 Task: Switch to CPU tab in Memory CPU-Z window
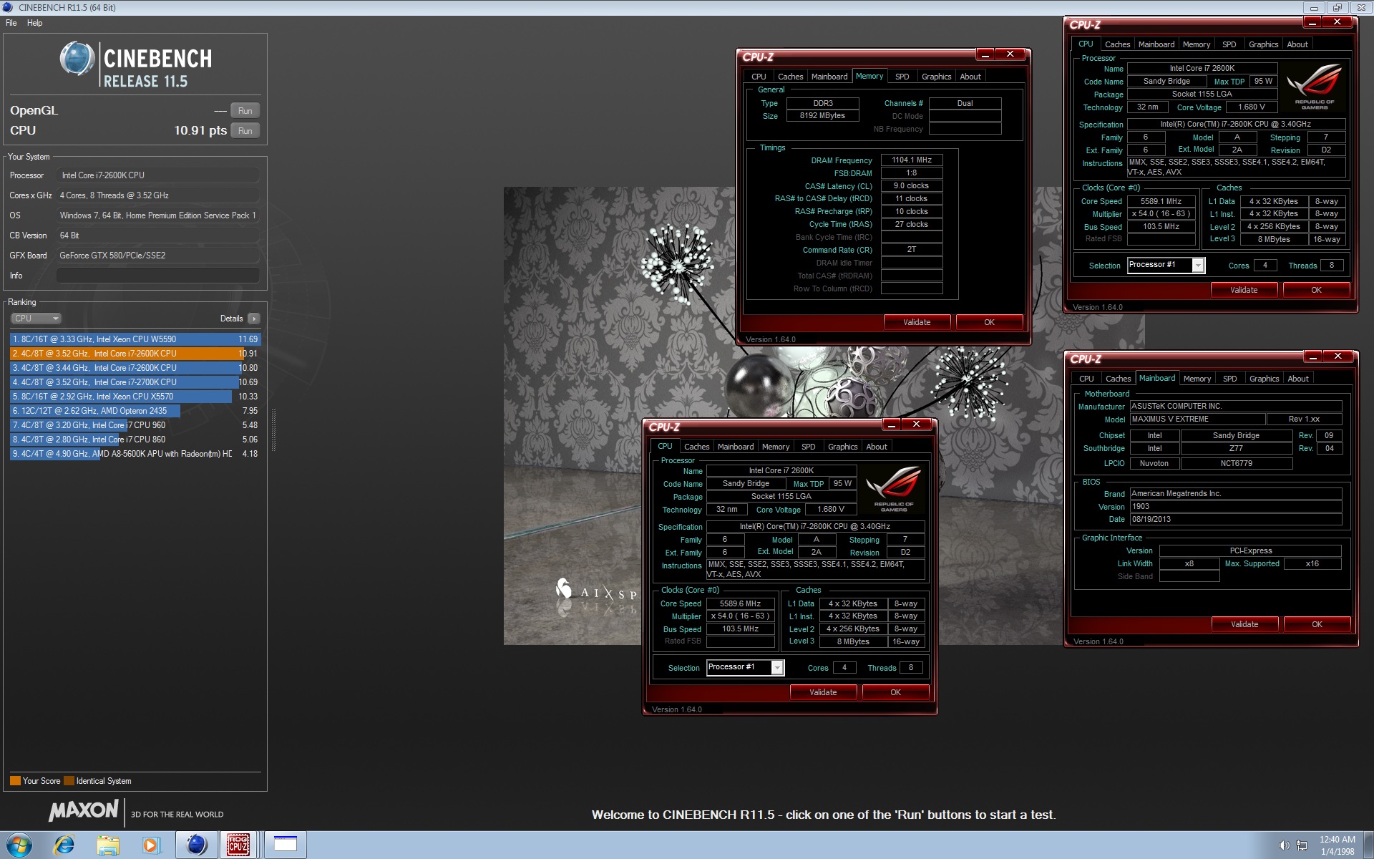click(x=759, y=77)
